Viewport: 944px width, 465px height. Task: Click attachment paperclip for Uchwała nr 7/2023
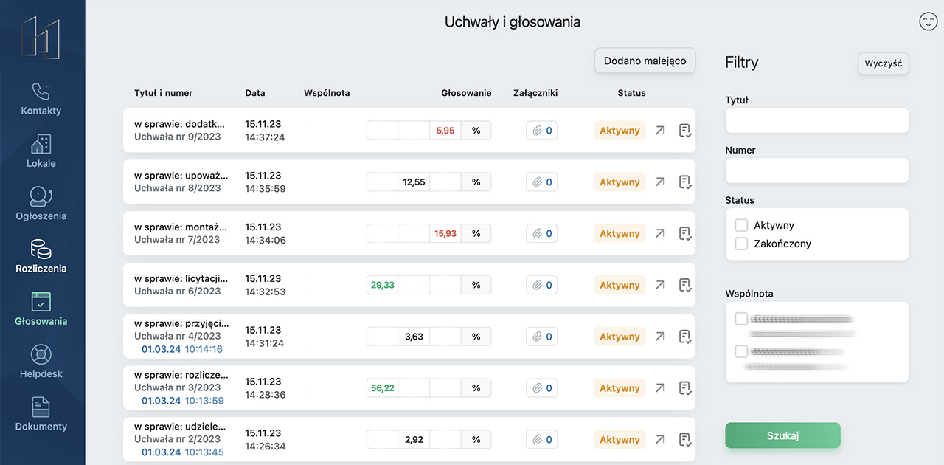click(x=542, y=234)
